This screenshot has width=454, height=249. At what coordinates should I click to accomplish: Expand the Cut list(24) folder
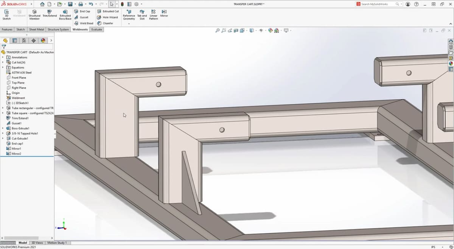[x=3, y=62]
